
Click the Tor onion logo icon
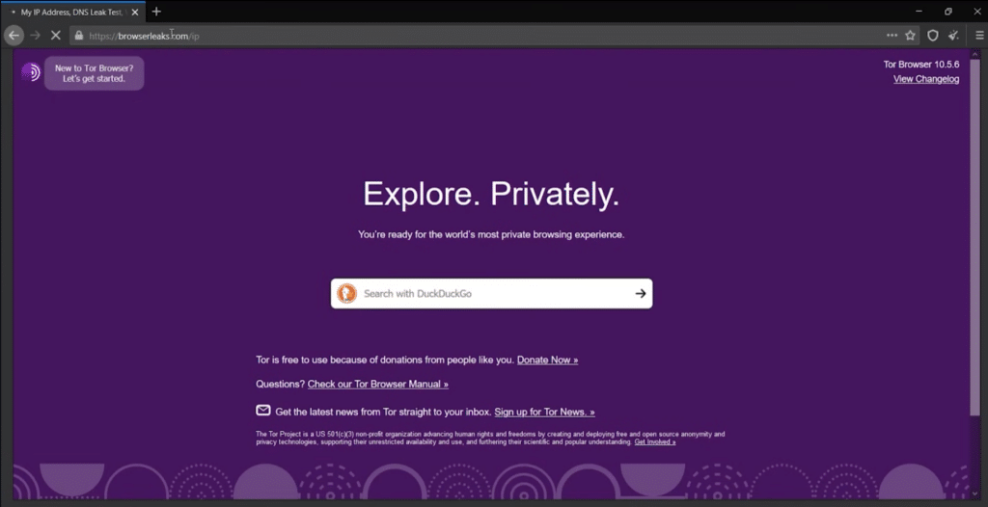[30, 71]
